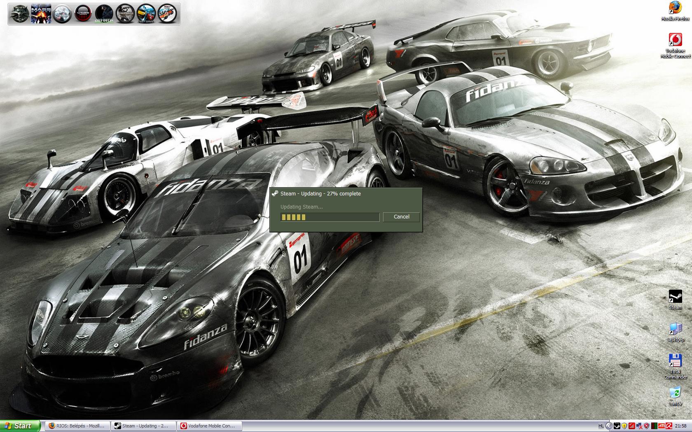Launch Test Drive from the dock
The image size is (692, 432).
pyautogui.click(x=146, y=14)
